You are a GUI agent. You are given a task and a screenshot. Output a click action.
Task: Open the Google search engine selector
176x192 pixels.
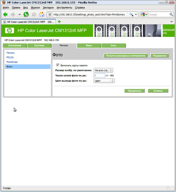144,14
